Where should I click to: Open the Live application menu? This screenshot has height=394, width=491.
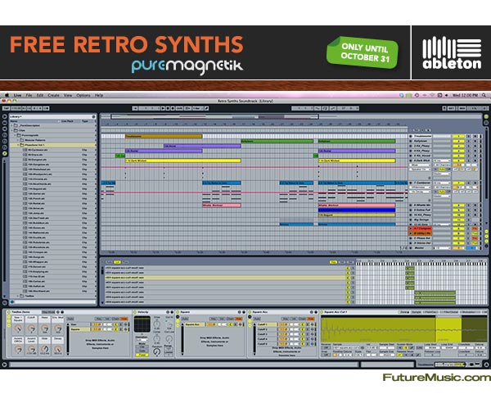pos(17,95)
